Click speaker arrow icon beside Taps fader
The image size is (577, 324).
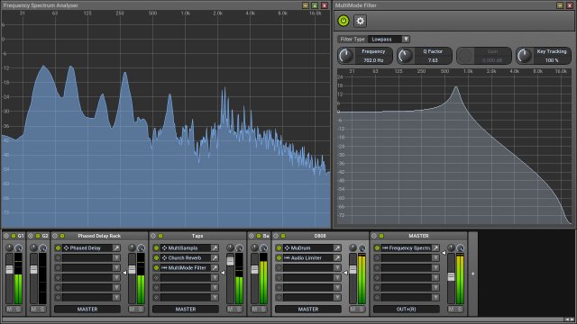(223, 273)
